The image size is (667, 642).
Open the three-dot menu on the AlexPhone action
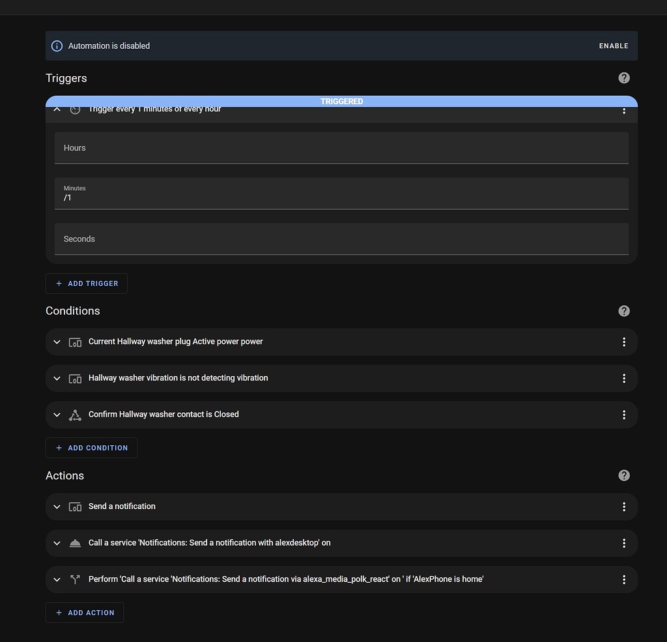[x=624, y=579]
